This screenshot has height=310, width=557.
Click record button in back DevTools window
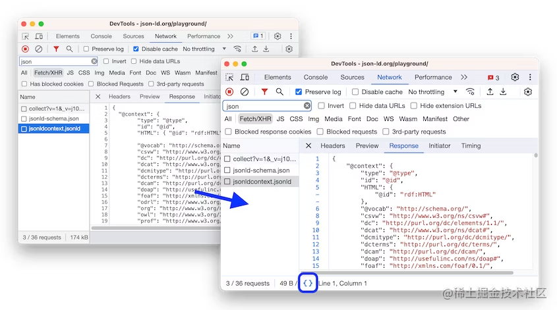click(25, 49)
